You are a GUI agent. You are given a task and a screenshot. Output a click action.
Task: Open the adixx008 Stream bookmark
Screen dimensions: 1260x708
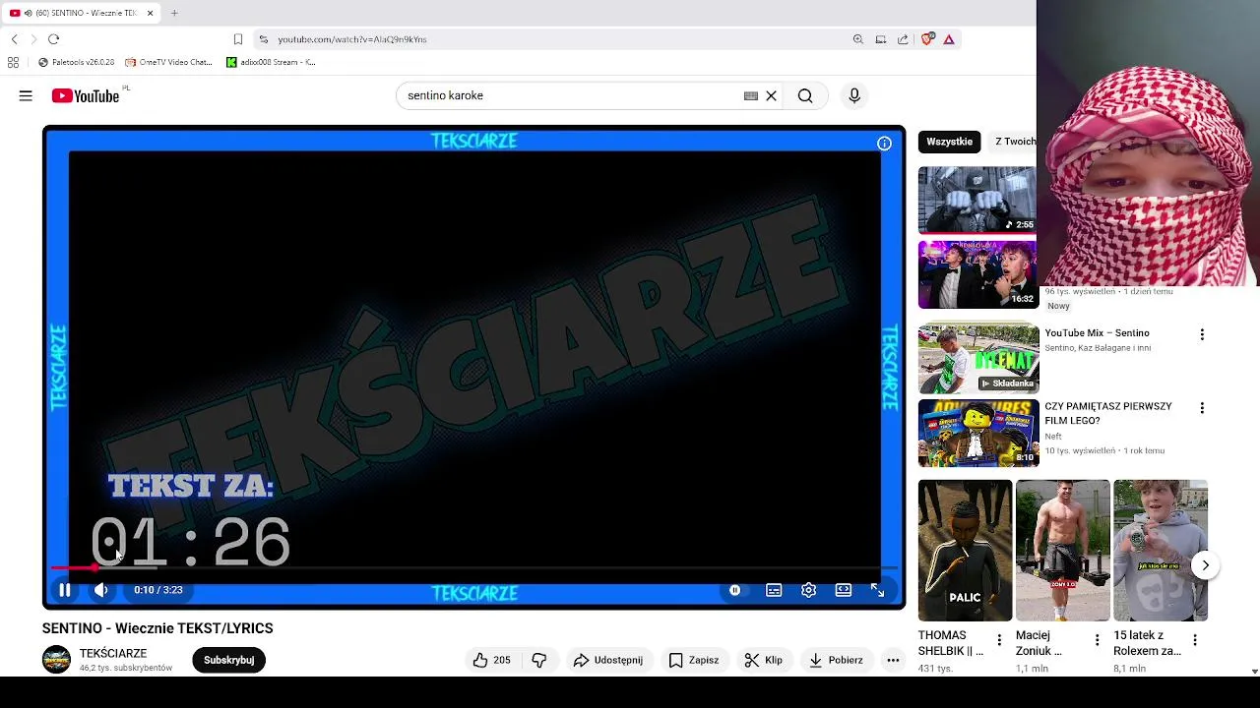click(271, 62)
